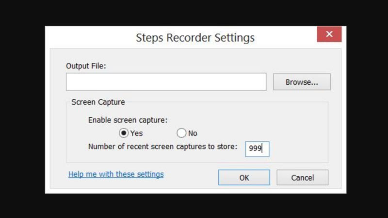Screen dimensions: 388x218
Task: Click the "Output File:" label
Action: (x=86, y=65)
